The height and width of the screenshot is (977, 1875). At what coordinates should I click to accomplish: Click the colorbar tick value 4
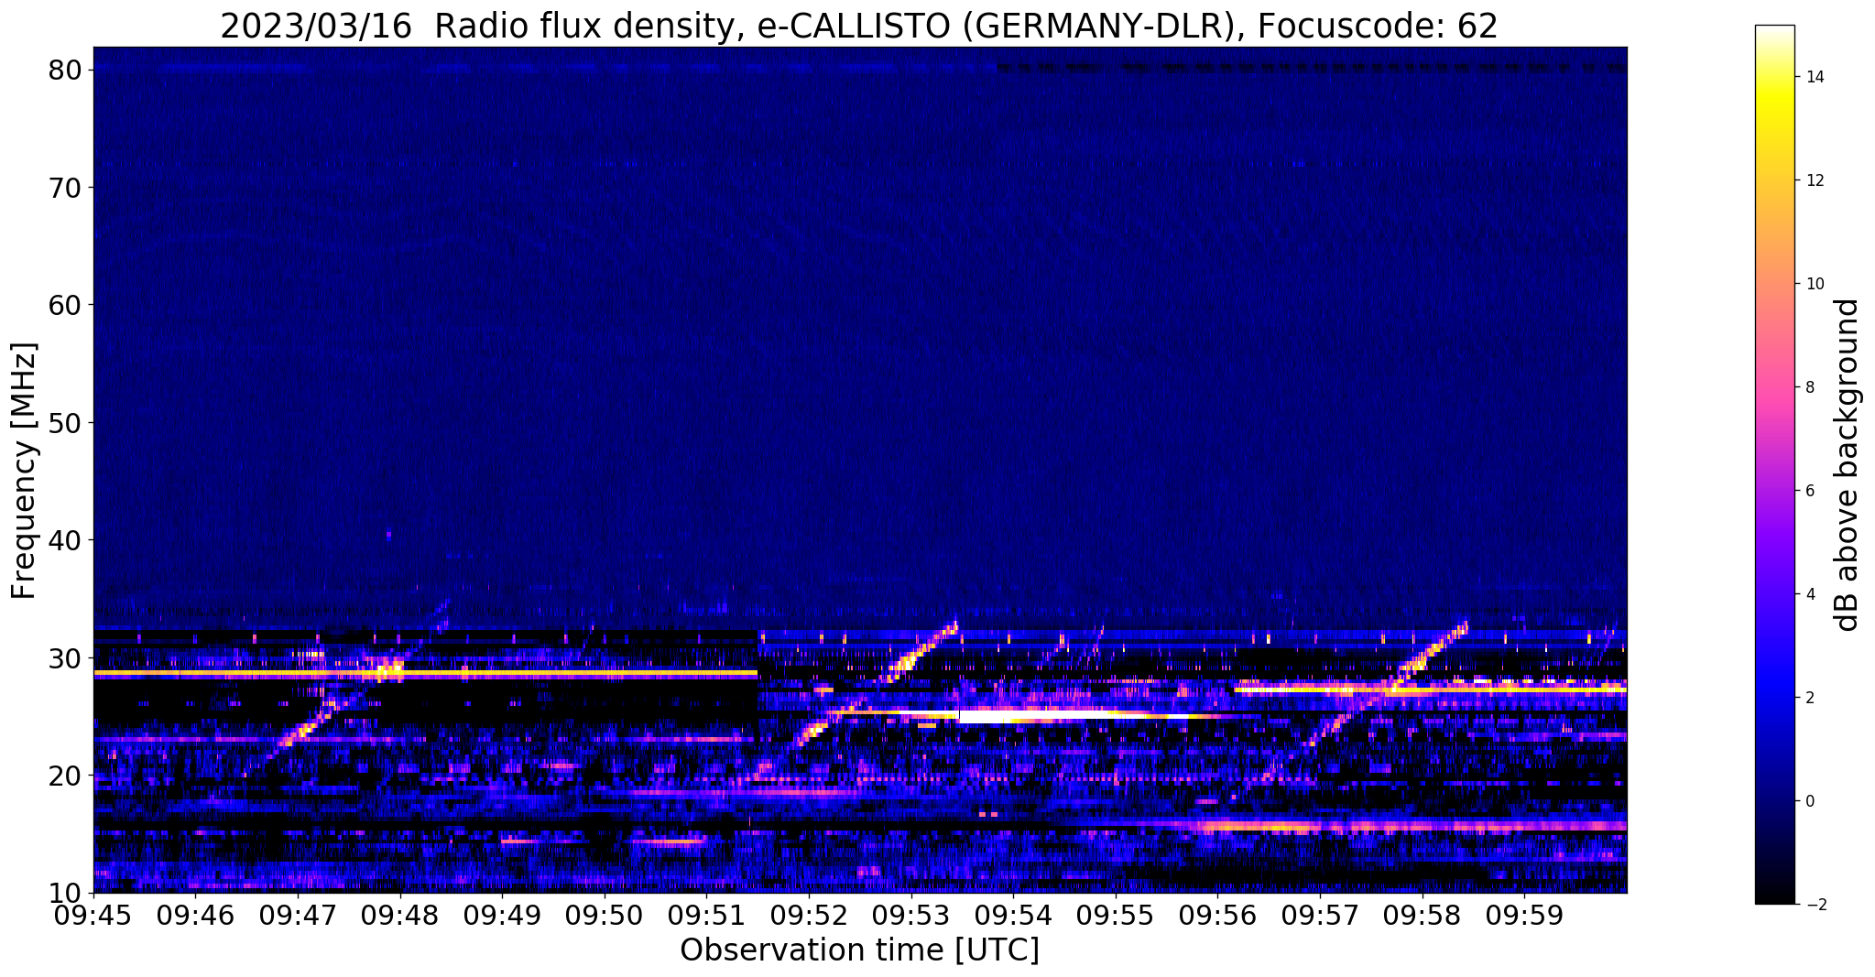coord(1809,594)
